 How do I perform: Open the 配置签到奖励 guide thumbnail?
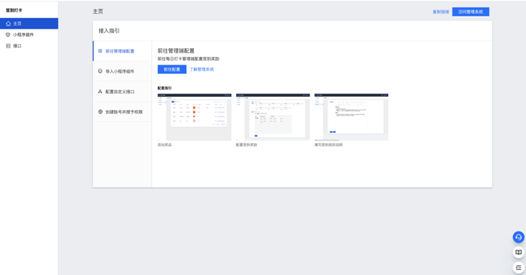tap(273, 117)
